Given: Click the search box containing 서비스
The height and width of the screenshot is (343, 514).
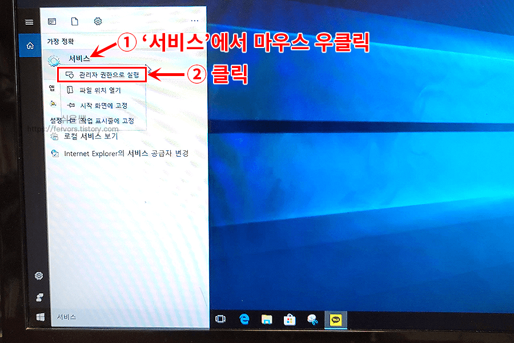Looking at the screenshot, I should coord(130,317).
